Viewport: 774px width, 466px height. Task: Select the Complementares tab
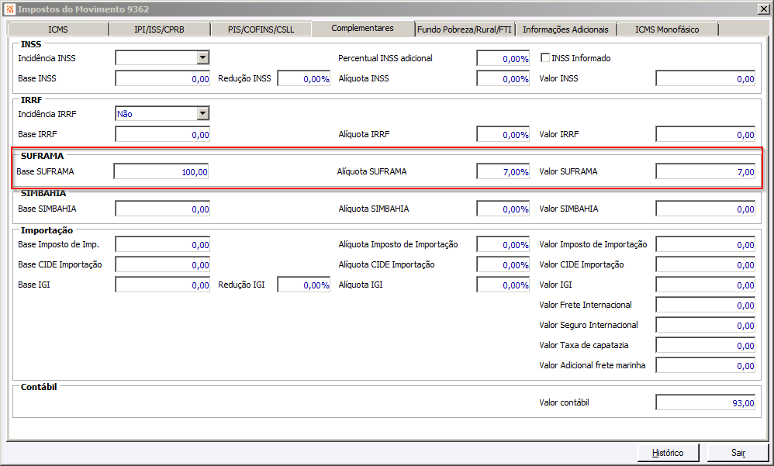[x=363, y=28]
